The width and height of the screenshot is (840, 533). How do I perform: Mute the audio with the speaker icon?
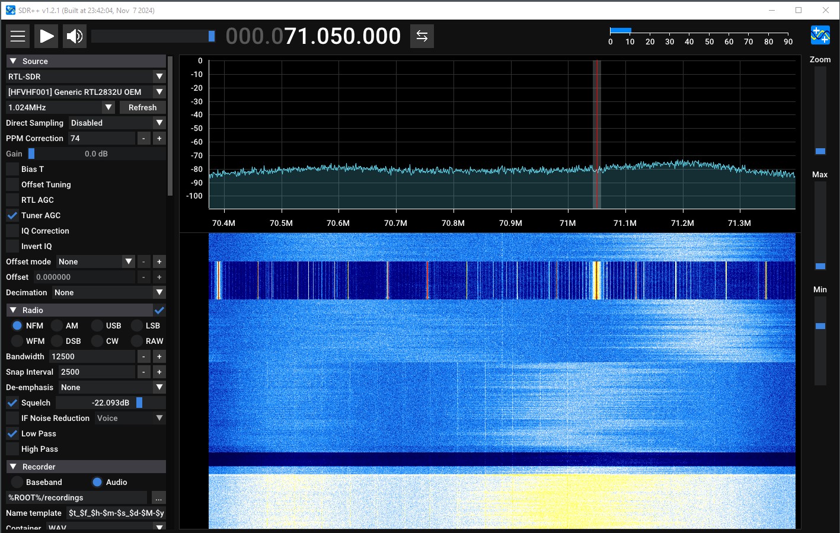(x=75, y=36)
